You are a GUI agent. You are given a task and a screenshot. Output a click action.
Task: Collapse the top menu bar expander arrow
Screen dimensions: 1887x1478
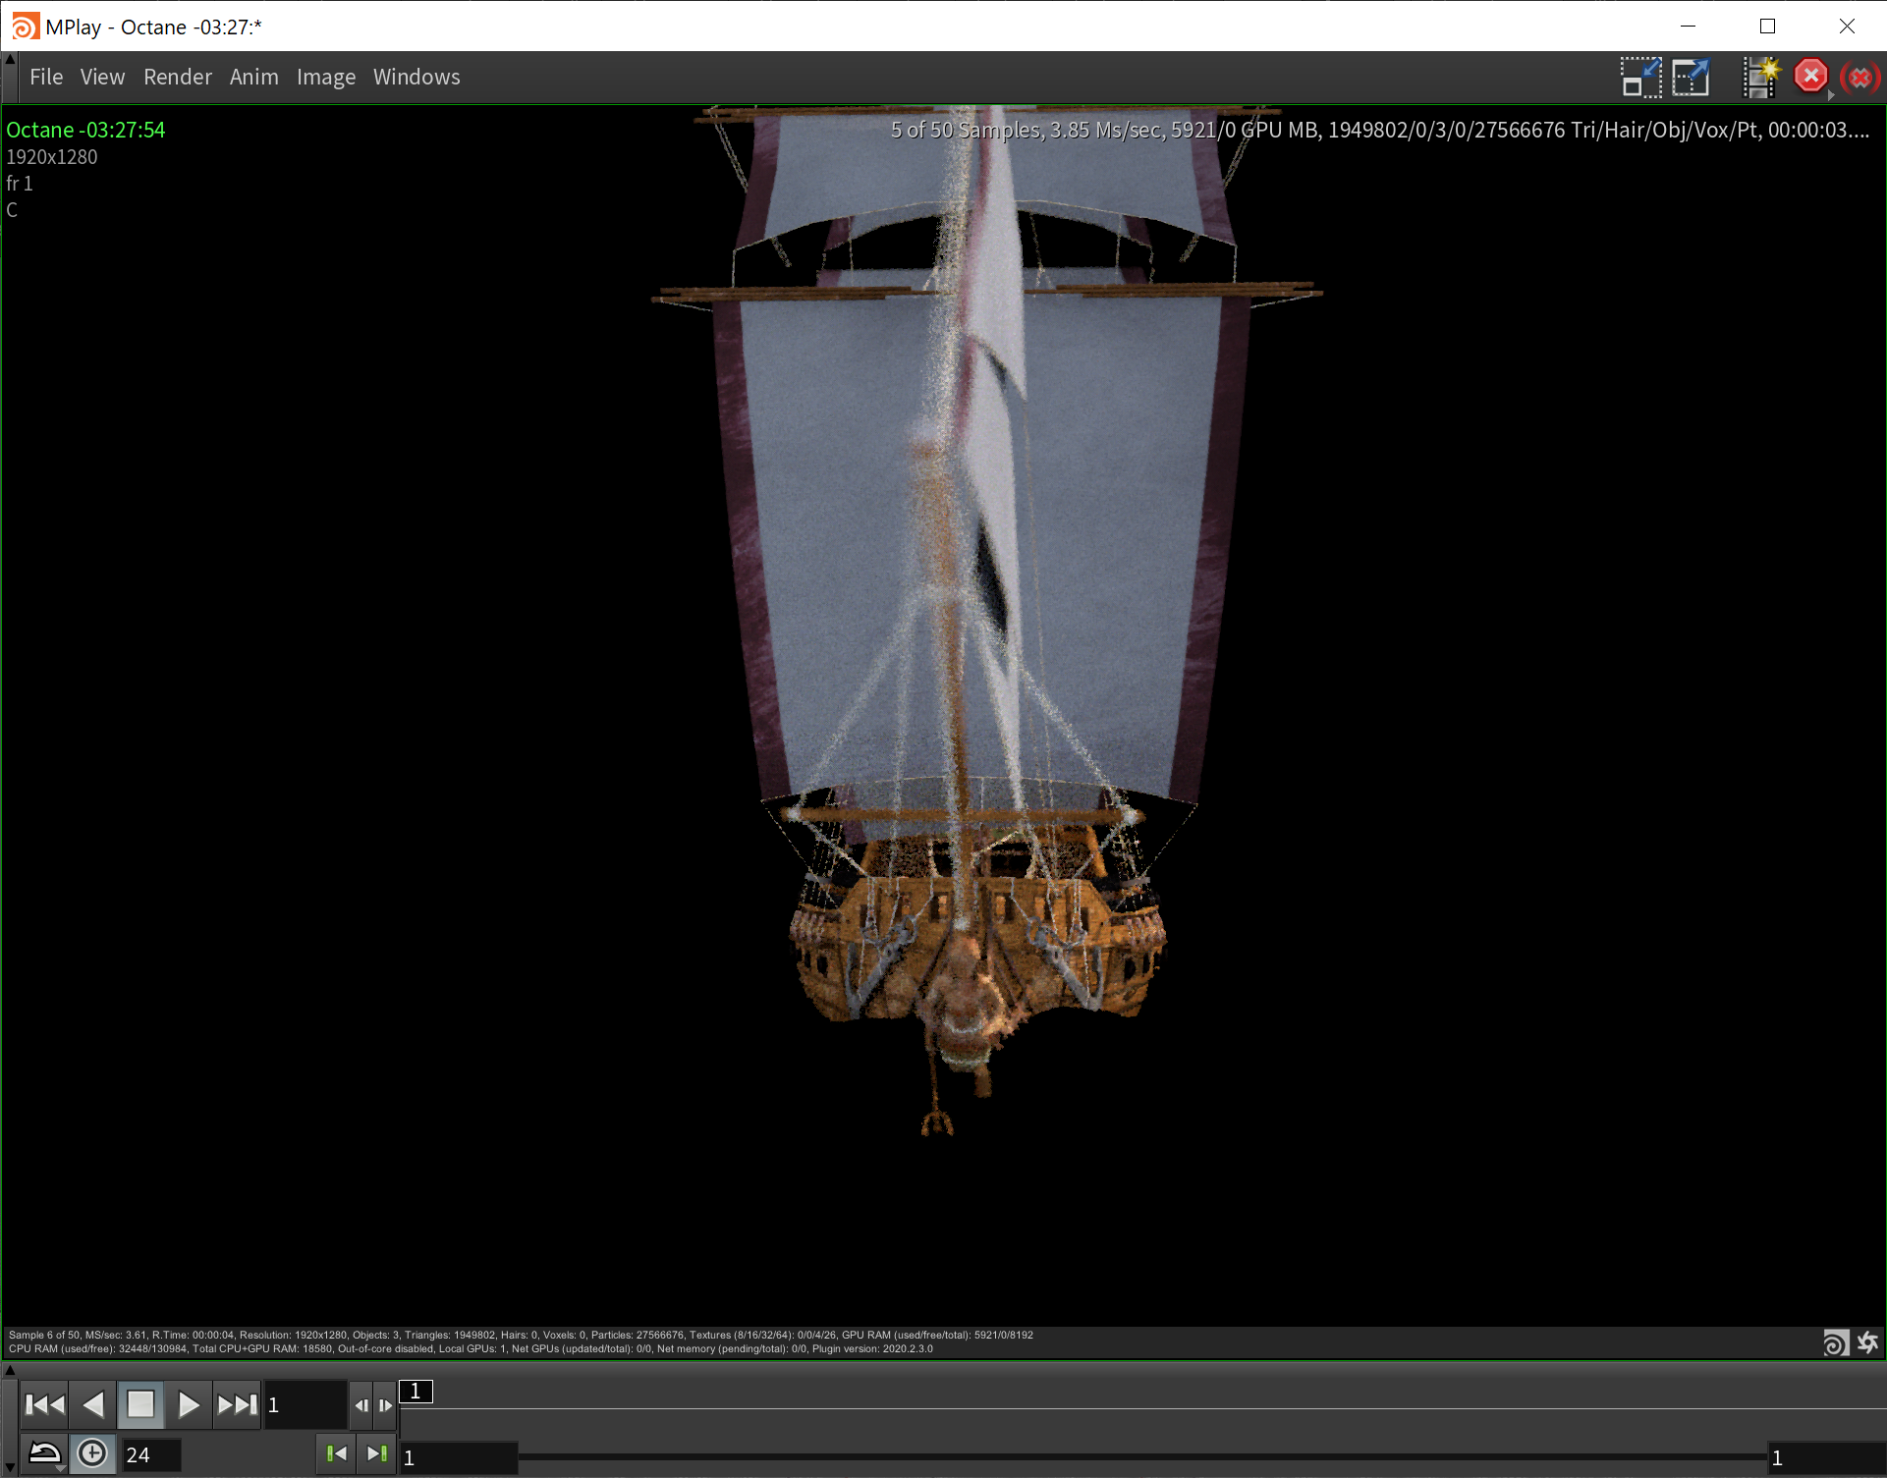point(10,60)
